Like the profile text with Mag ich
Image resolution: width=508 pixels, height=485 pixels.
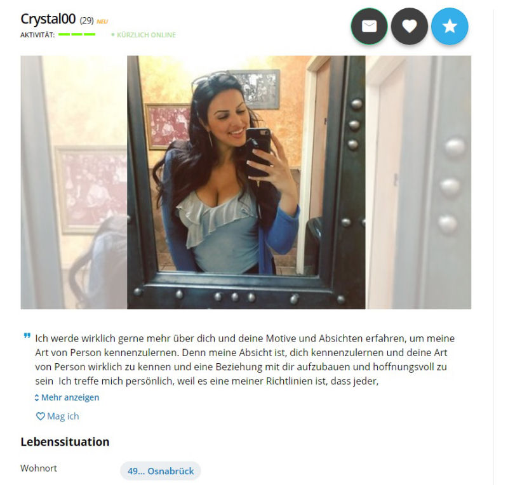[58, 416]
